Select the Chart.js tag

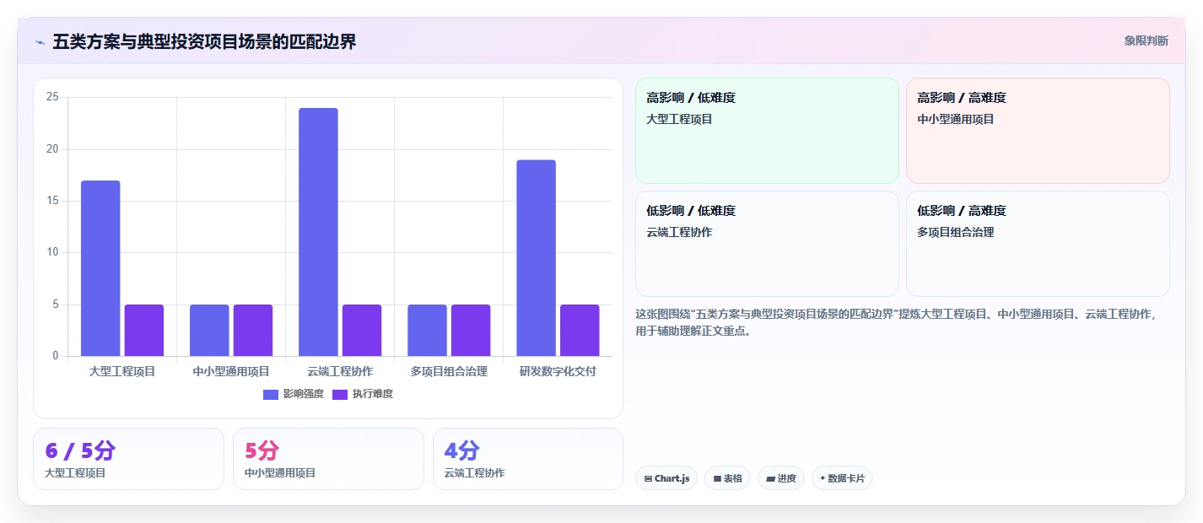coord(666,478)
